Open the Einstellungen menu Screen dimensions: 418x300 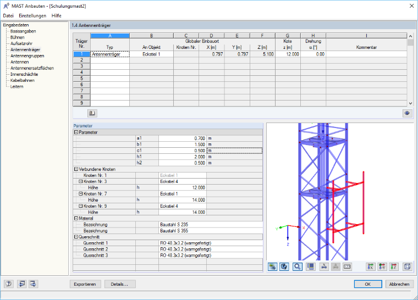32,16
